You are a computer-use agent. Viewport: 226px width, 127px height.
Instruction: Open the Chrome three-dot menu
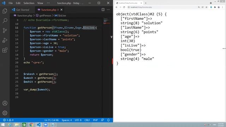click(222, 7)
